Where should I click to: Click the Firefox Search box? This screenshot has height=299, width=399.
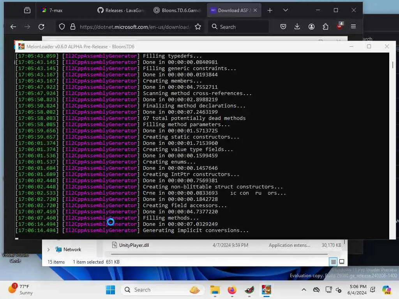point(238,27)
